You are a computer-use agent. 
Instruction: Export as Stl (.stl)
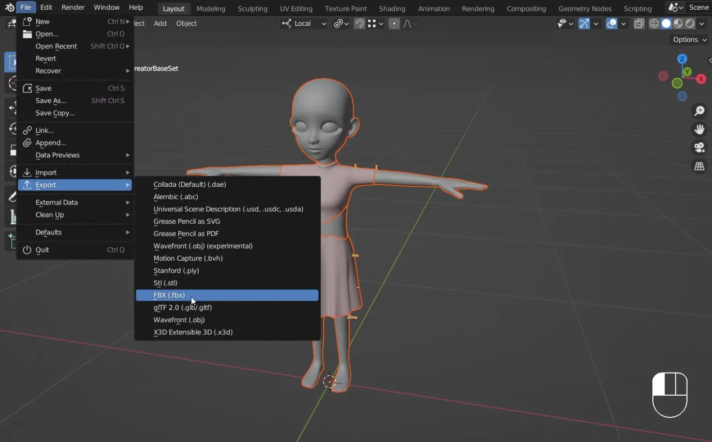point(227,283)
